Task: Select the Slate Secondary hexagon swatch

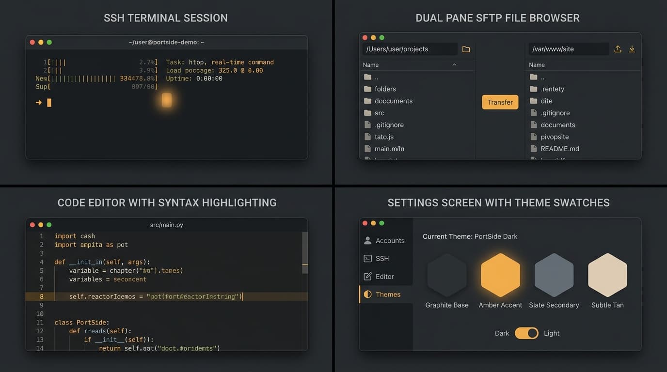Action: pyautogui.click(x=554, y=275)
